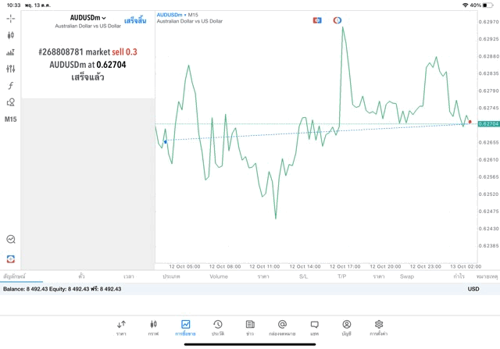Tap the battery 40% indicator
Viewport: 500px width, 349px height.
pyautogui.click(x=481, y=5)
